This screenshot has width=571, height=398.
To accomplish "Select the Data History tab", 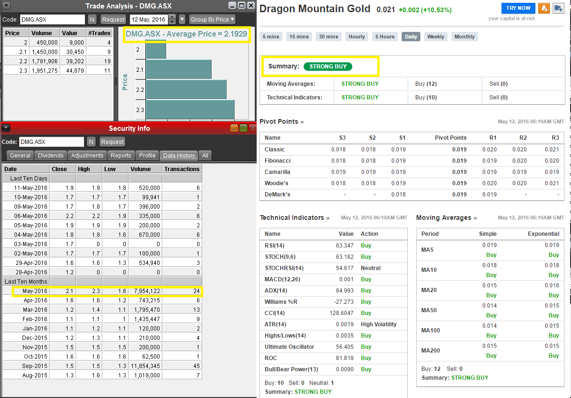I will 179,155.
